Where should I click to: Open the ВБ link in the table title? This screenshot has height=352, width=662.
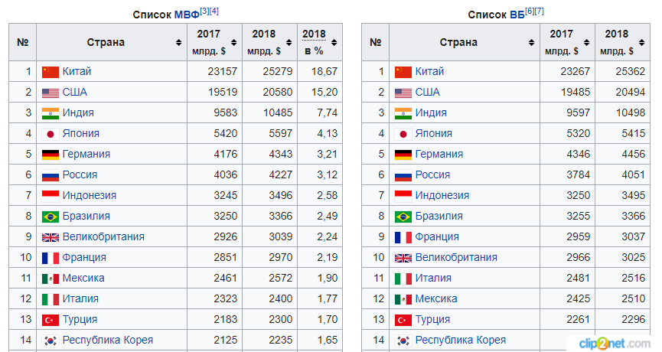coord(517,15)
